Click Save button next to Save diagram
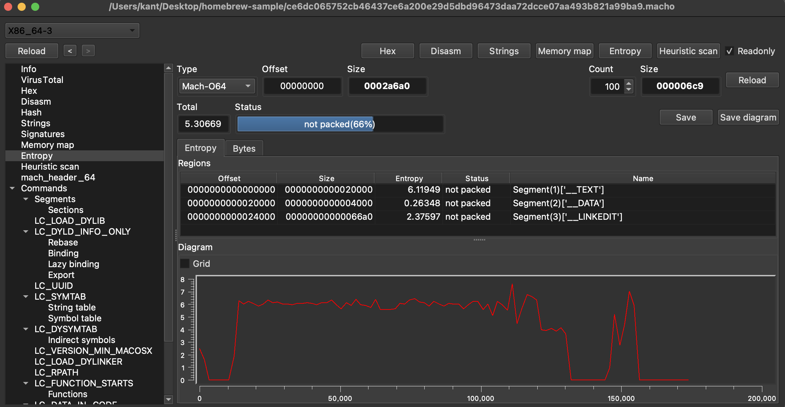 point(686,117)
